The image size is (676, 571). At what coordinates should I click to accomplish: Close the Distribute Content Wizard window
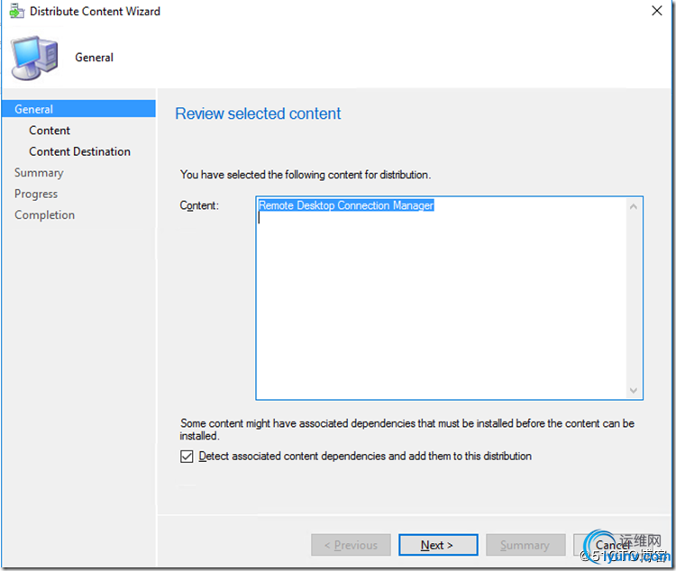point(656,11)
